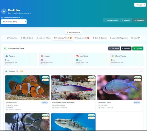Click the calendar icon on Demoiselle bleue card
The image size is (147, 131).
pos(99,108)
